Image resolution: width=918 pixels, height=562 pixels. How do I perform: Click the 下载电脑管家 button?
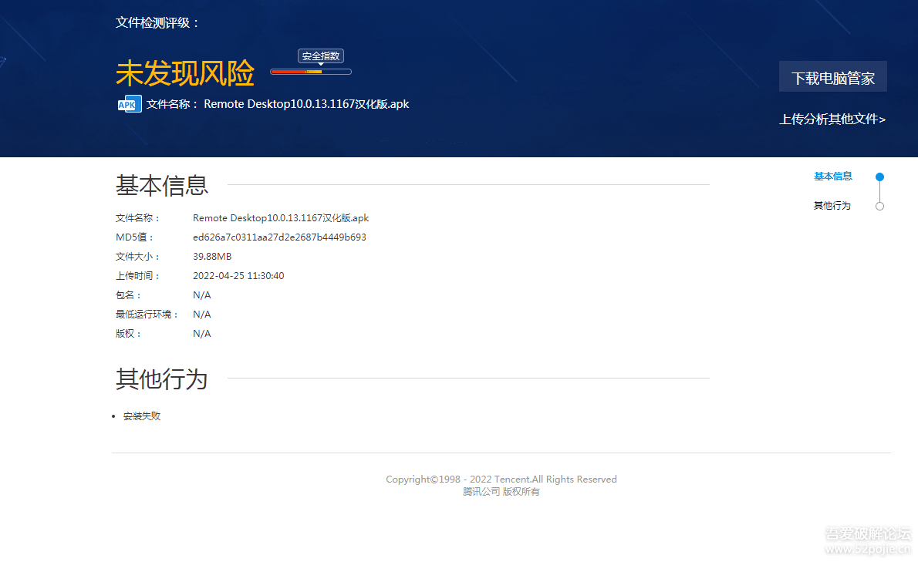click(x=833, y=76)
